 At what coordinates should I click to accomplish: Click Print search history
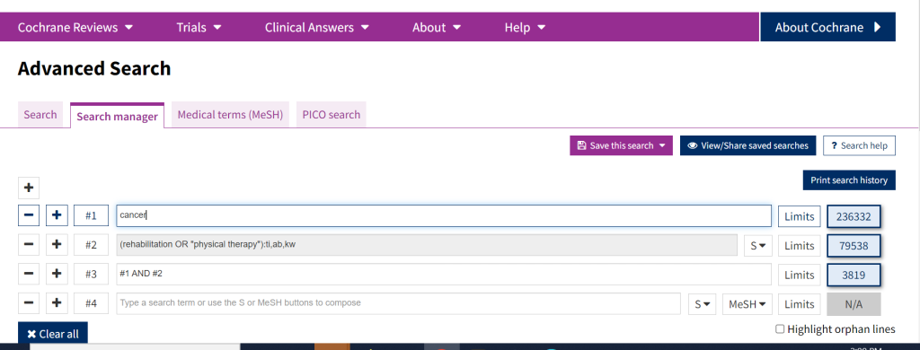849,180
